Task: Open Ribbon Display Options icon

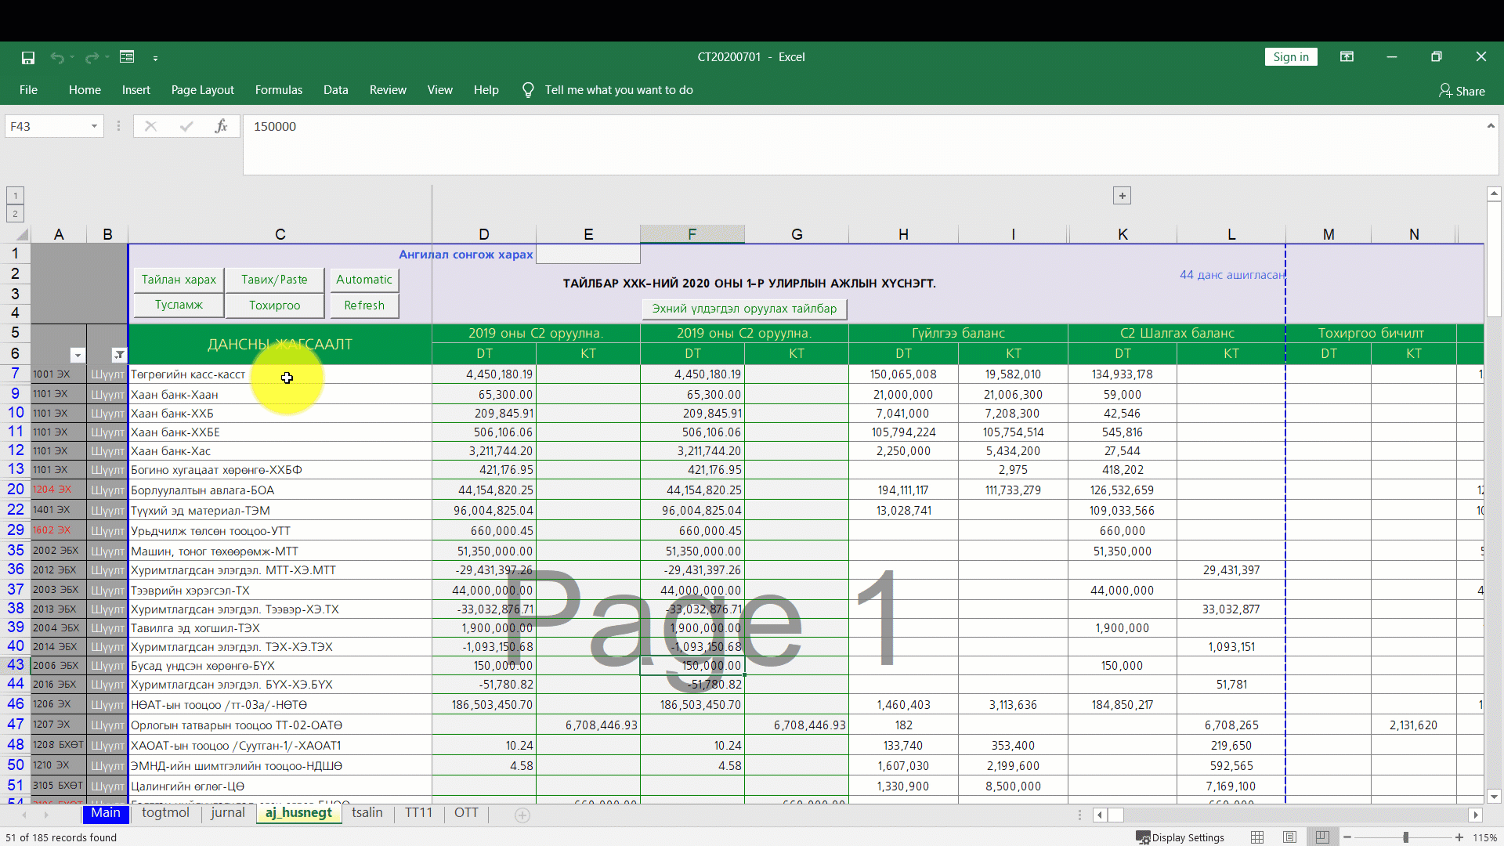Action: 1347,56
